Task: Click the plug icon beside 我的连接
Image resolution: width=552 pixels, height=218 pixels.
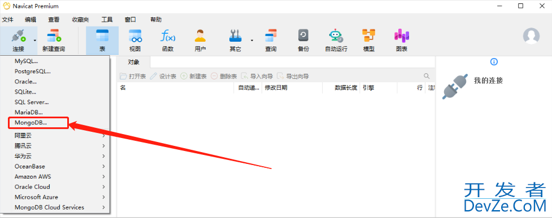Action: 455,86
